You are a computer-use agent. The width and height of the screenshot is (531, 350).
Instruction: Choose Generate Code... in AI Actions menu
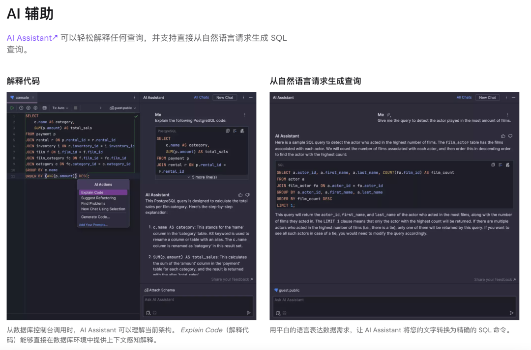pyautogui.click(x=95, y=217)
